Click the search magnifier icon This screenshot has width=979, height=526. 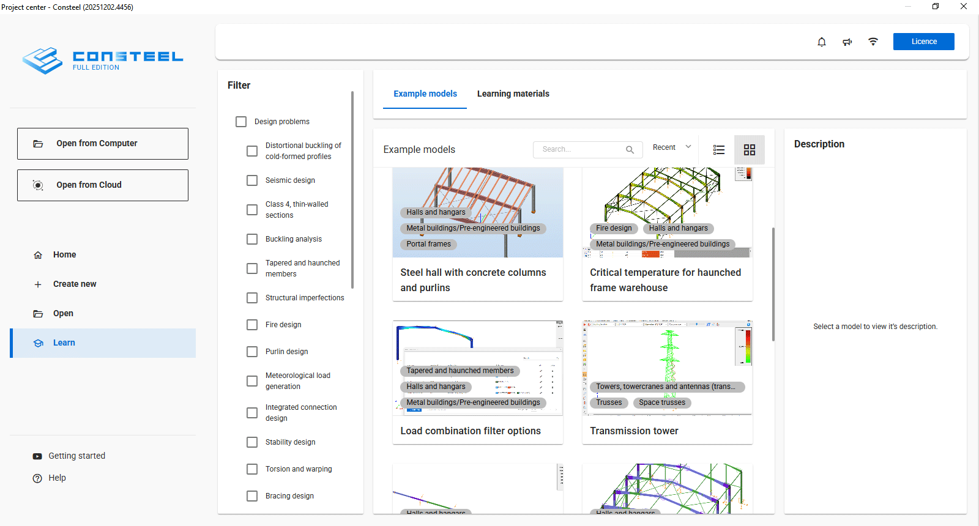[630, 150]
